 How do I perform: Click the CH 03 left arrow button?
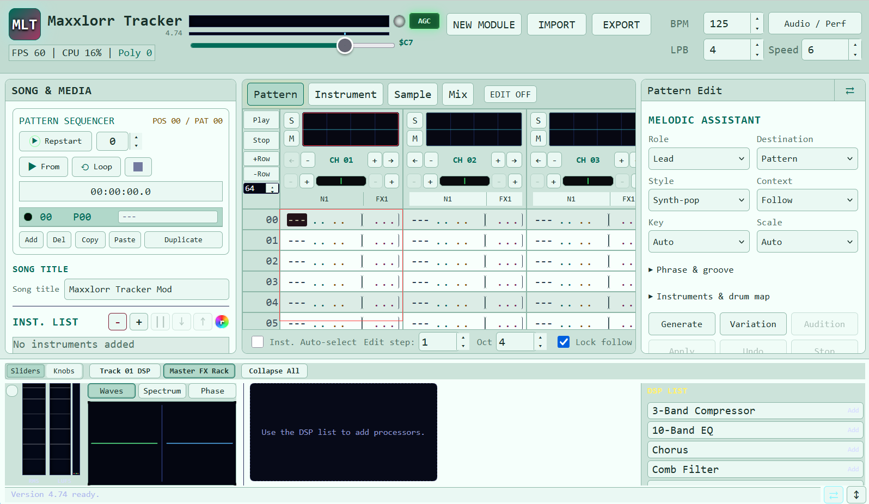pos(538,160)
